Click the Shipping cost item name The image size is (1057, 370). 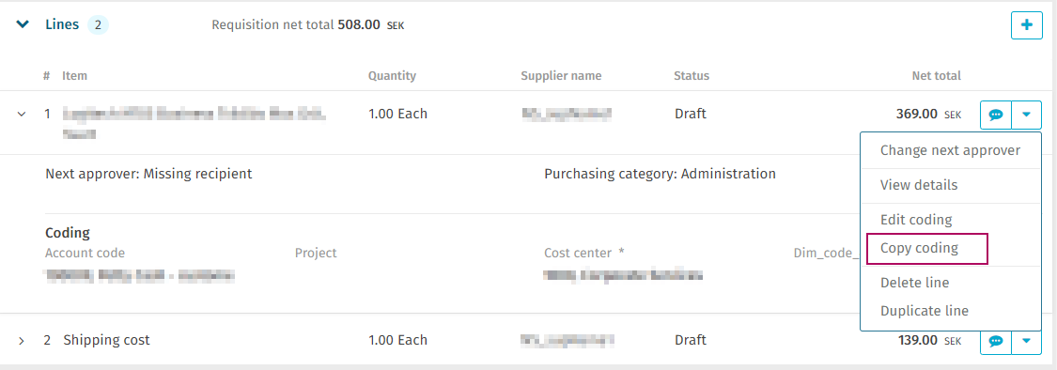click(x=106, y=340)
